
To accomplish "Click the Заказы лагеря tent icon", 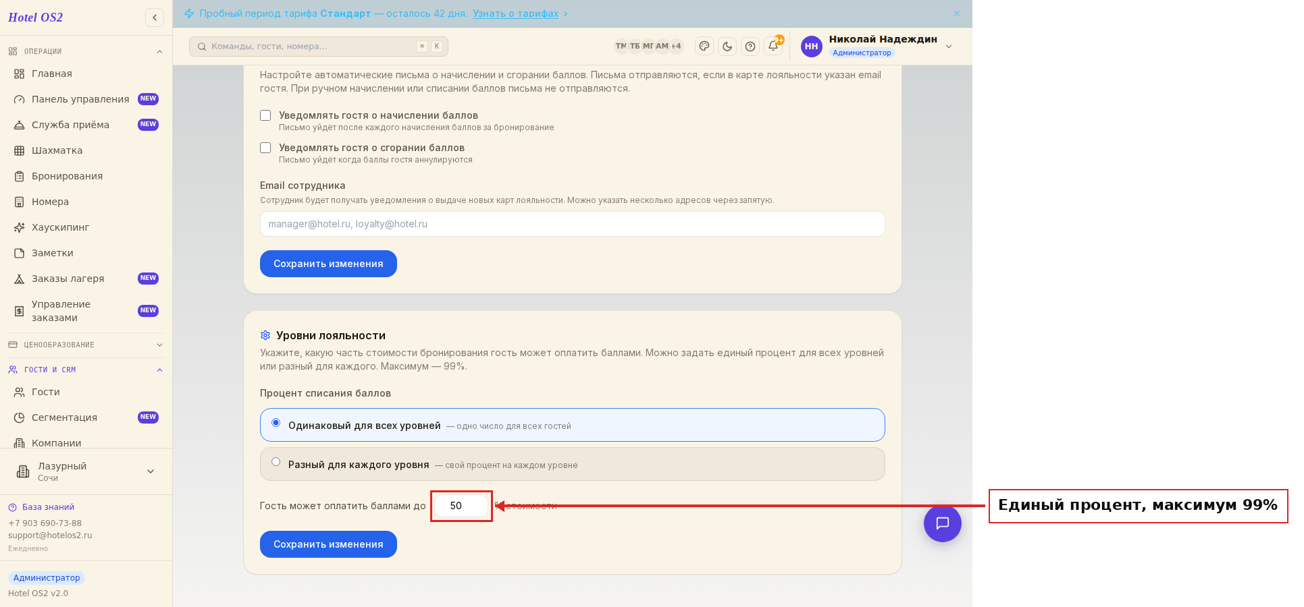I will pyautogui.click(x=20, y=279).
